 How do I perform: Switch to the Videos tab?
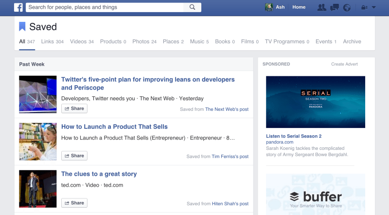82,42
